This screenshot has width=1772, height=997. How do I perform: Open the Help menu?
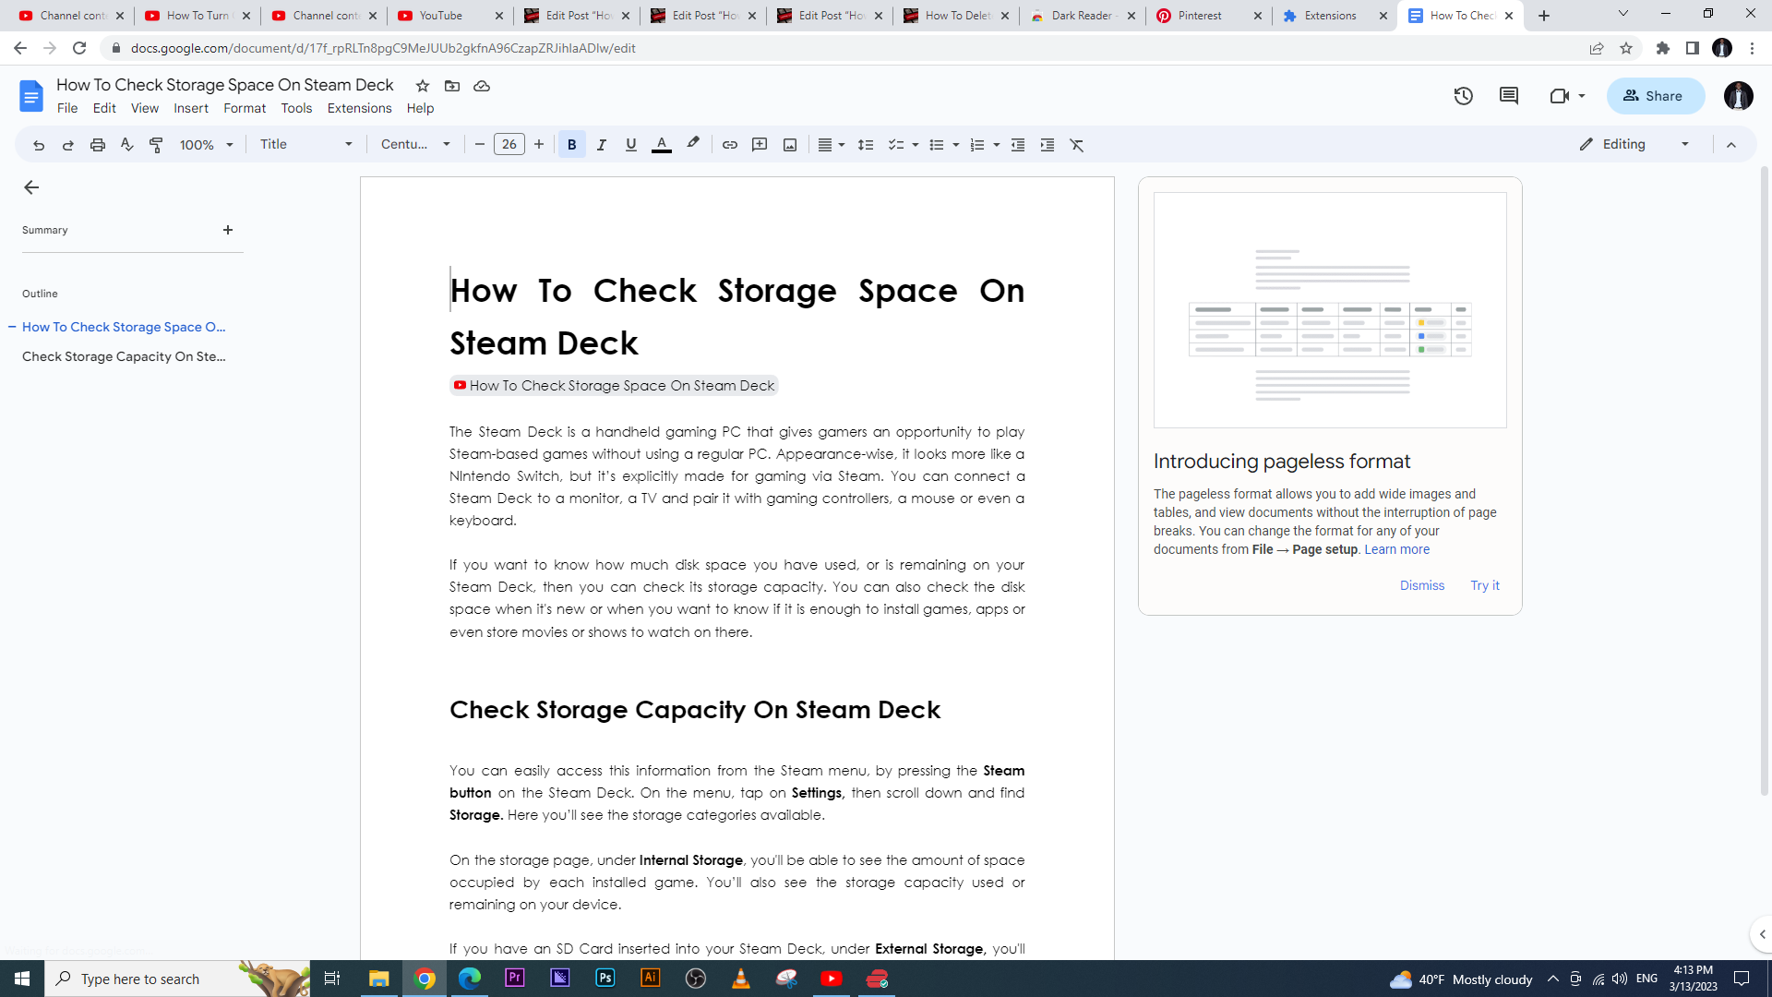point(420,108)
